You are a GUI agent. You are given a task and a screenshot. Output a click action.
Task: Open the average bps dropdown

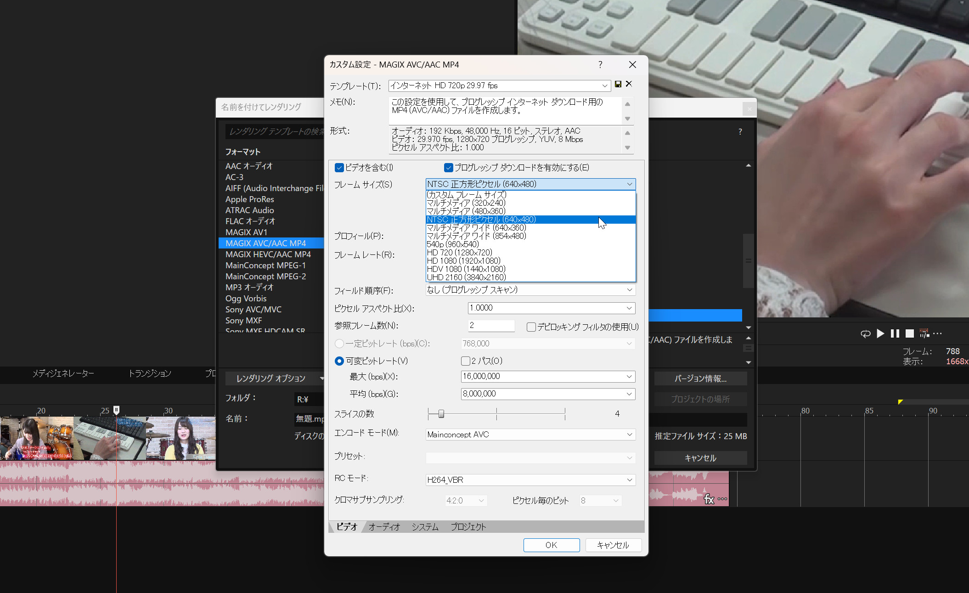click(548, 394)
